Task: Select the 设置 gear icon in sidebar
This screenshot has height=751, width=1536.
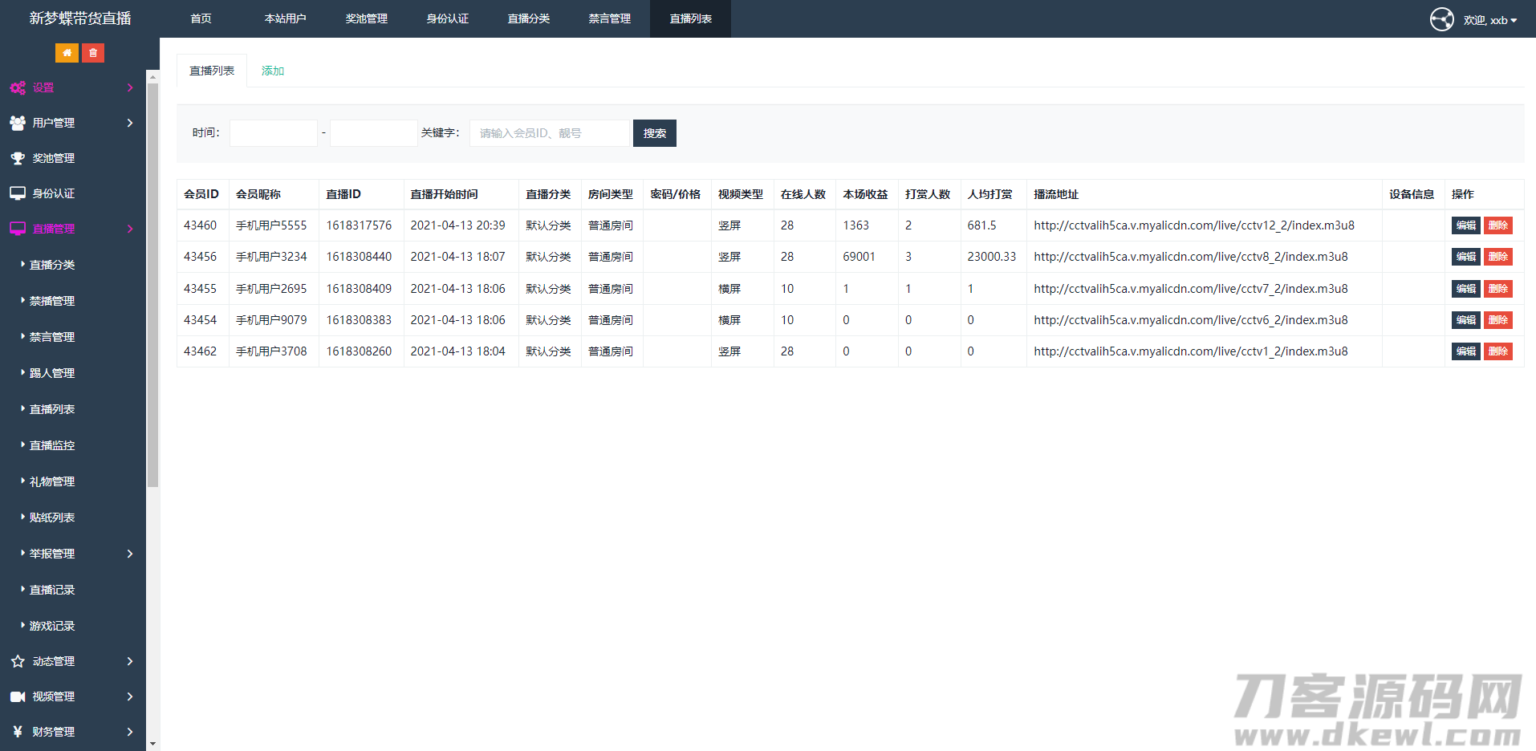Action: [x=18, y=87]
